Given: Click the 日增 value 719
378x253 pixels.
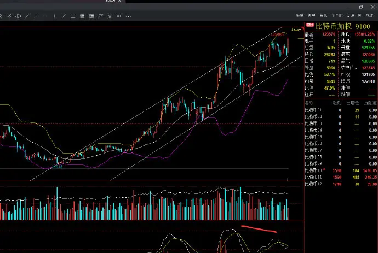Looking at the screenshot, I should [x=332, y=61].
